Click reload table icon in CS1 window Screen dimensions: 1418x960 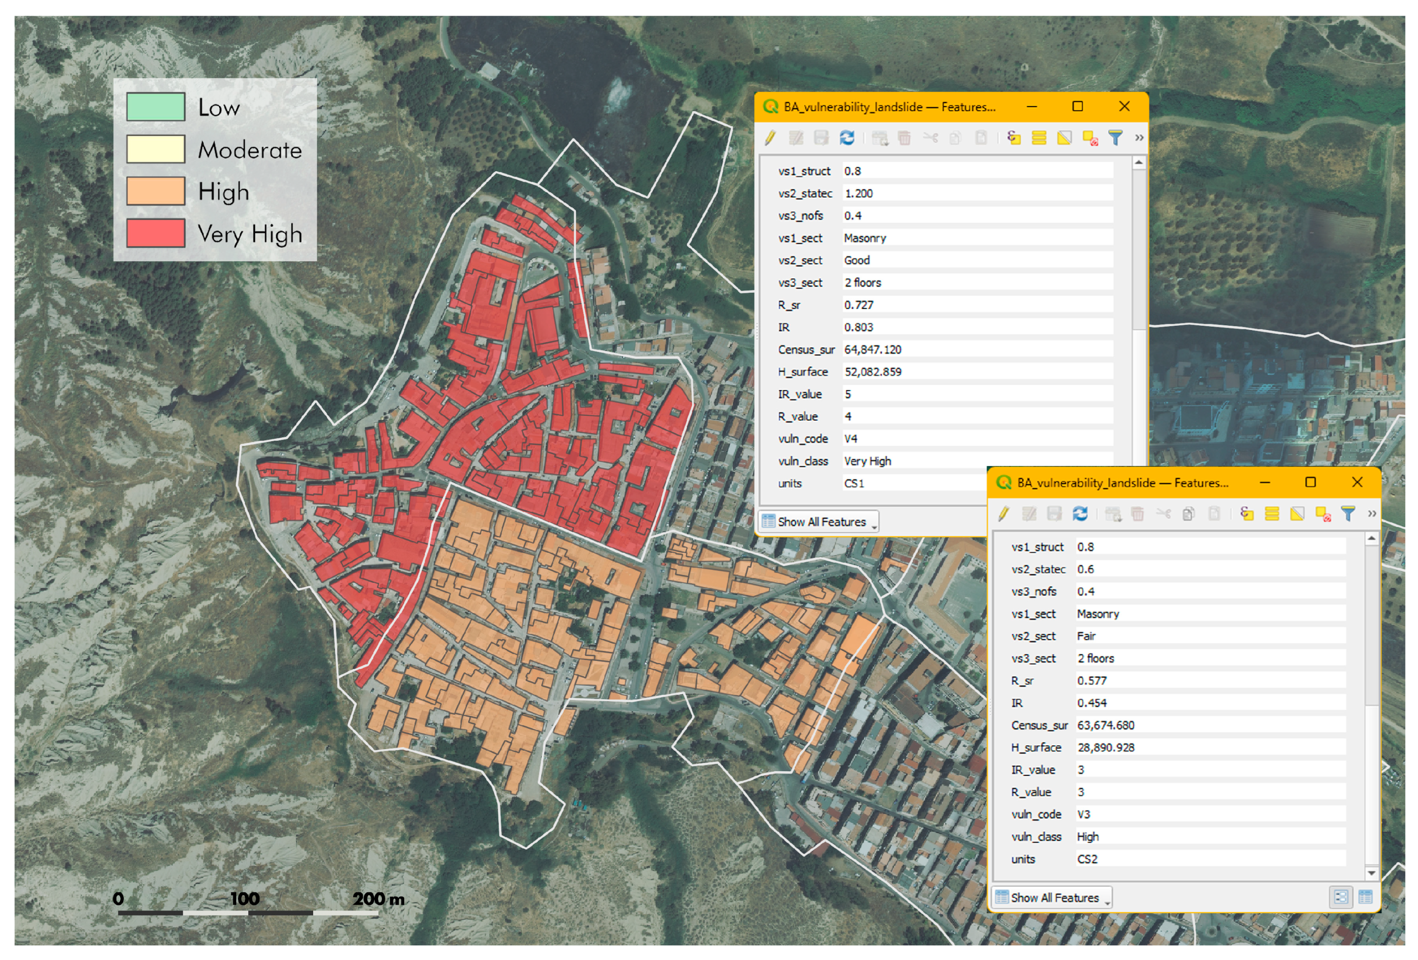846,138
